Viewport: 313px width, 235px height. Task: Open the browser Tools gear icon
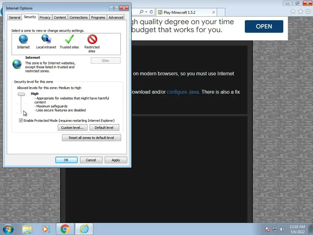[x=308, y=12]
